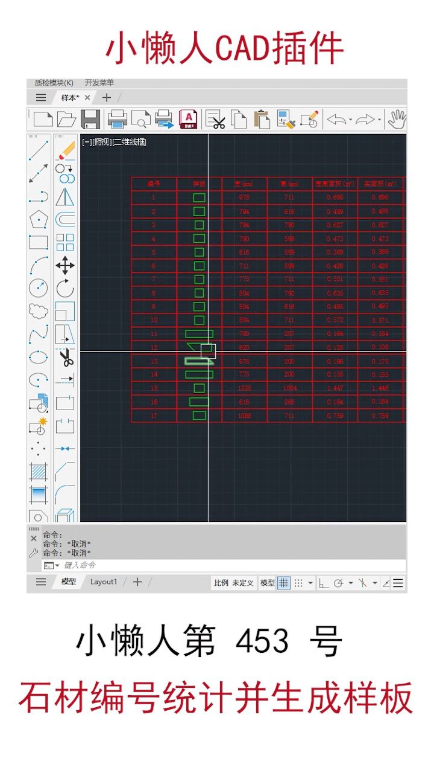Click the Rotate tool icon

pyautogui.click(x=65, y=288)
